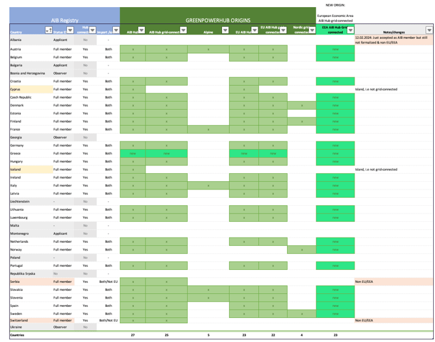
Task: Select the Georgia country cell
Action: click(31, 138)
